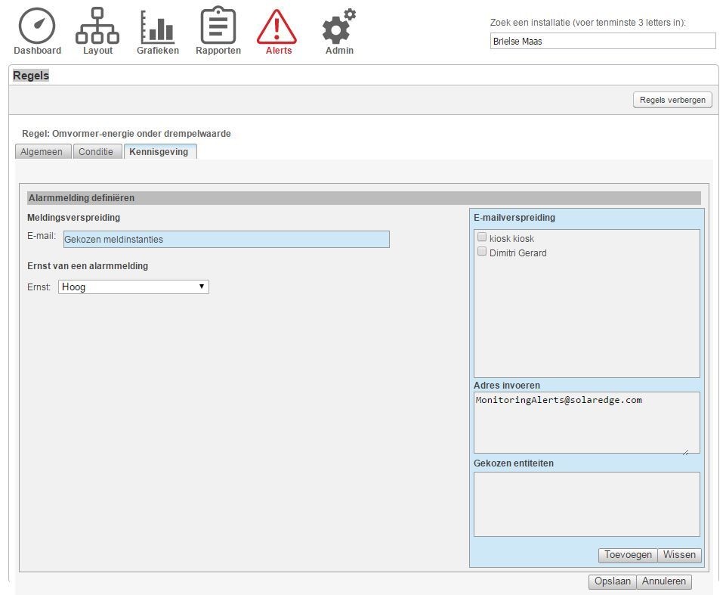Image resolution: width=726 pixels, height=595 pixels.
Task: Save the rule with Opslaan
Action: click(x=612, y=581)
